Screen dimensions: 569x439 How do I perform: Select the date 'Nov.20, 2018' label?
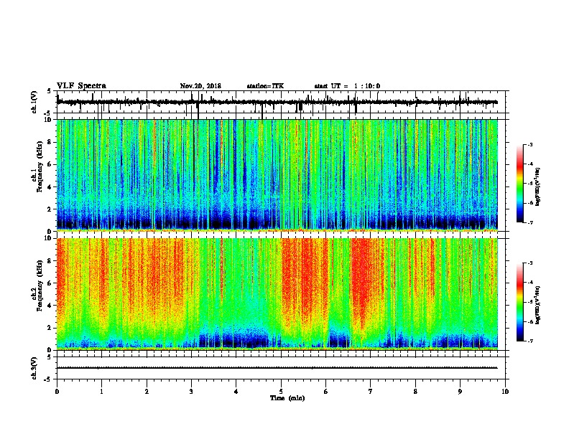pyautogui.click(x=200, y=86)
